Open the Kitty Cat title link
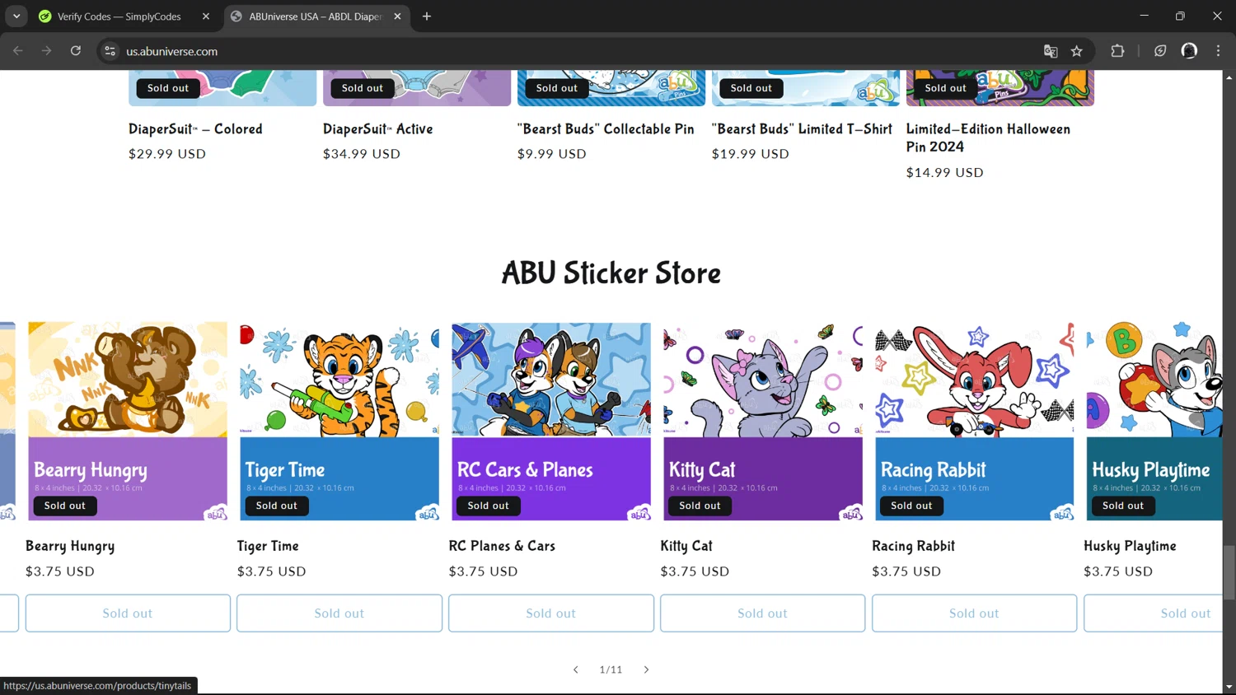 tap(686, 546)
